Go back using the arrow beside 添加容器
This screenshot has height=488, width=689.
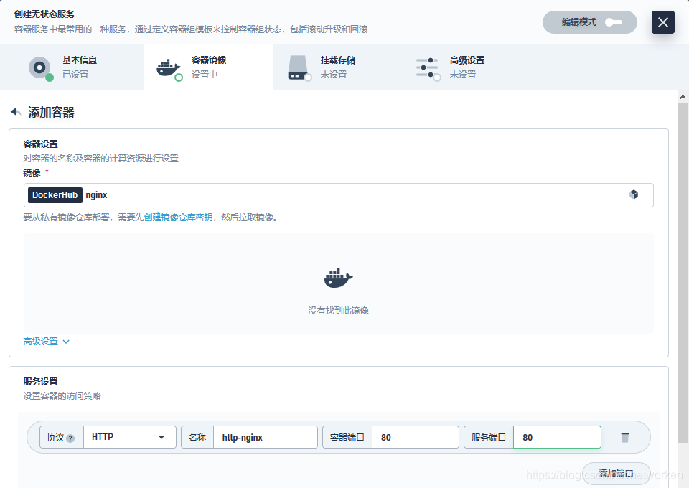click(x=16, y=112)
